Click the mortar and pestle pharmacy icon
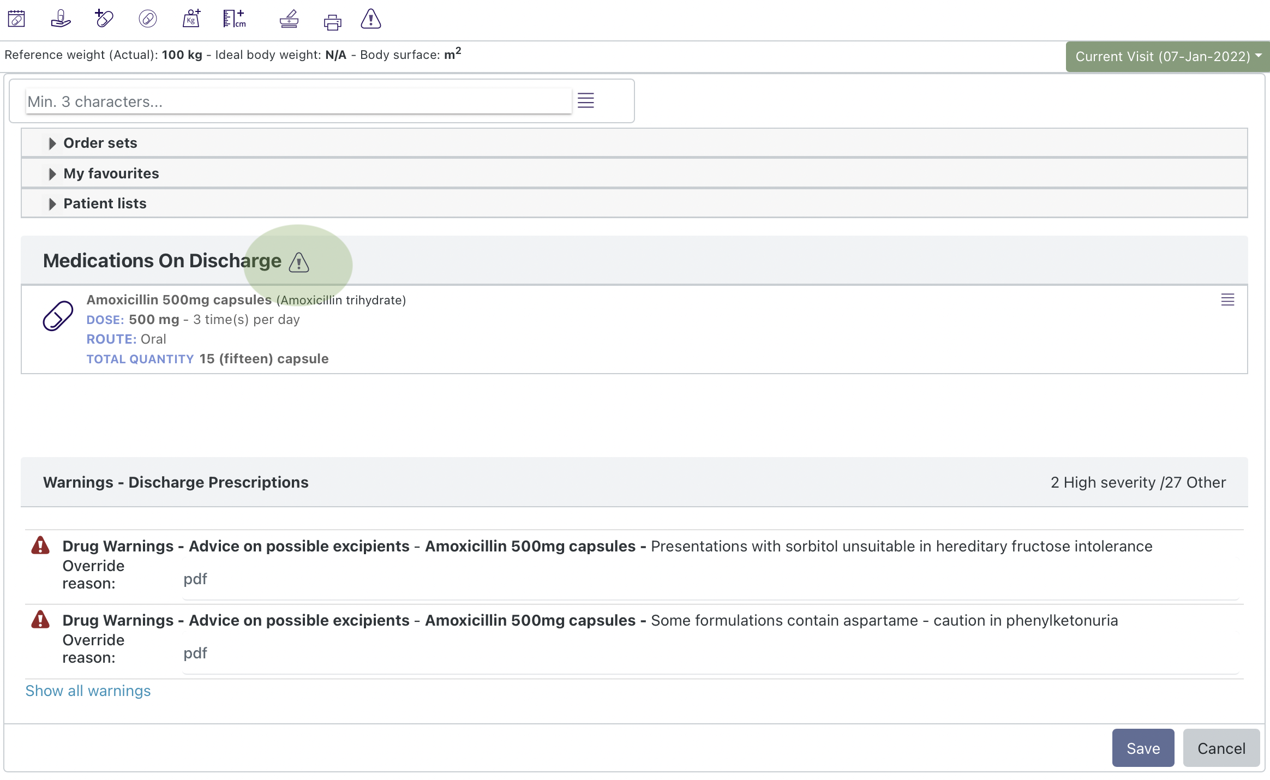This screenshot has width=1270, height=780. 289,19
